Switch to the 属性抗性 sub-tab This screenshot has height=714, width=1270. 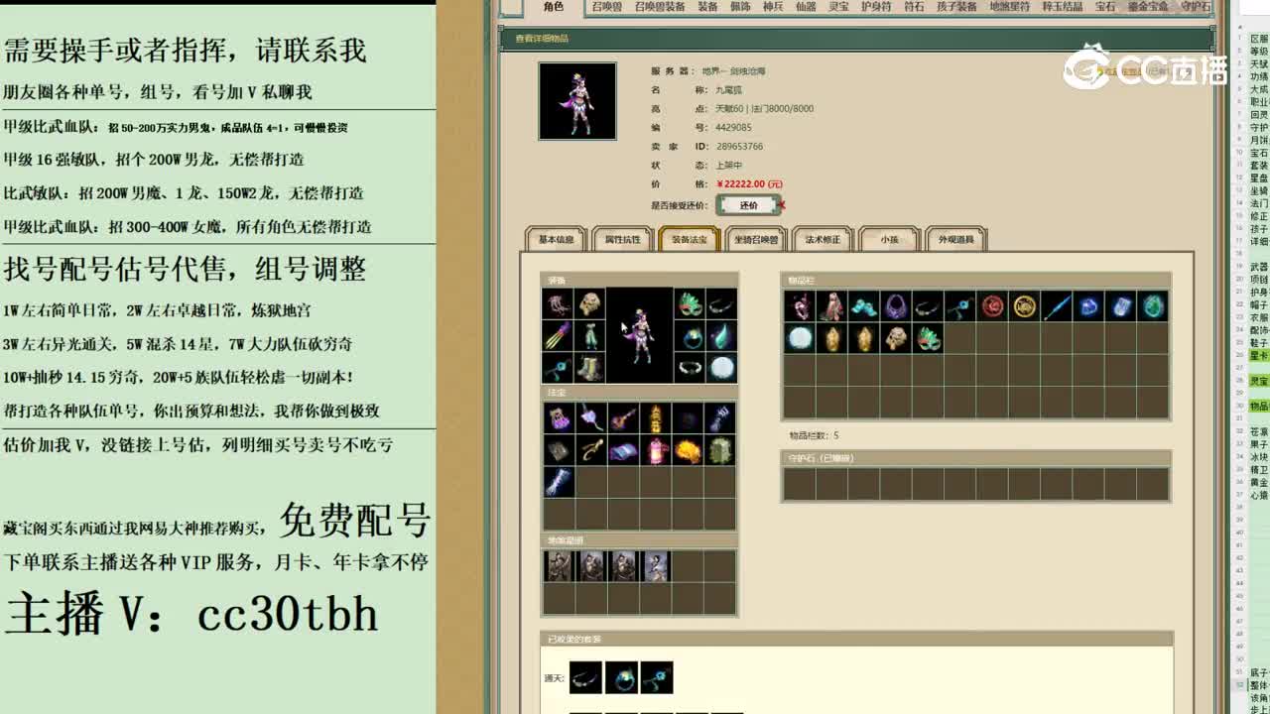point(622,239)
